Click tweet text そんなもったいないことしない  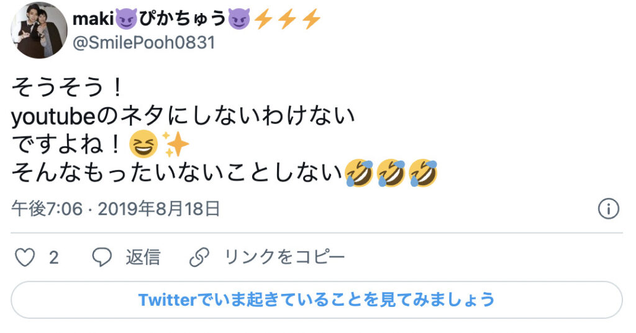[177, 173]
